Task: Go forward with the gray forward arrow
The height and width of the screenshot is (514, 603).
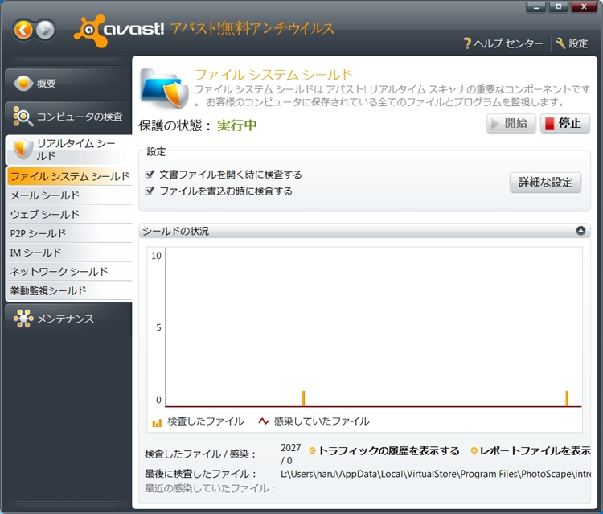Action: tap(45, 30)
